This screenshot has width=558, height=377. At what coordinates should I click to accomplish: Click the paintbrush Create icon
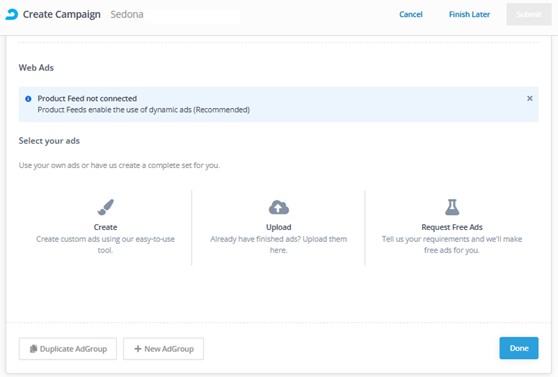click(x=106, y=206)
